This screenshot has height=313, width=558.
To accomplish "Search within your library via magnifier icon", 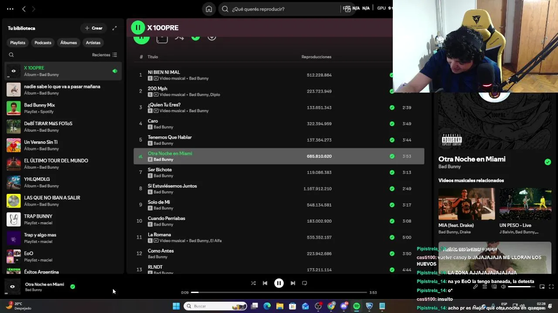I will (x=11, y=55).
